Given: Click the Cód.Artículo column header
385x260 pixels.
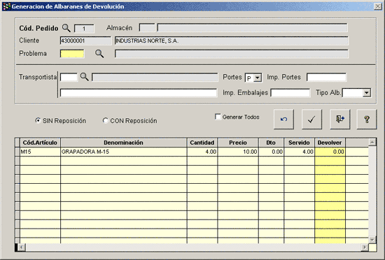Looking at the screenshot, I should pyautogui.click(x=40, y=143).
